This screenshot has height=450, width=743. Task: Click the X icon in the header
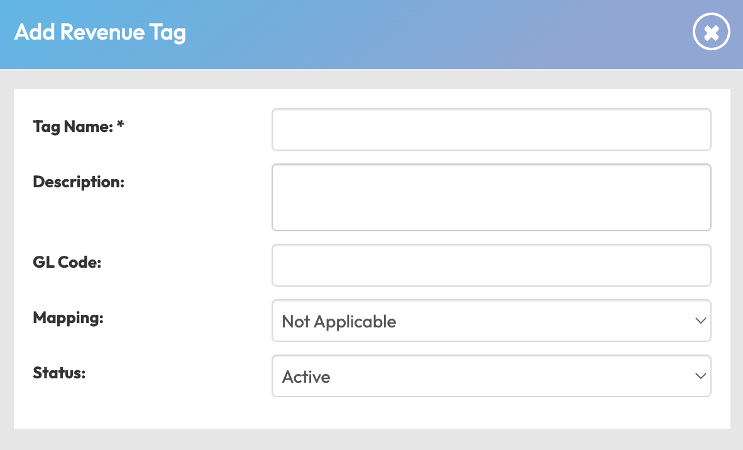[711, 33]
